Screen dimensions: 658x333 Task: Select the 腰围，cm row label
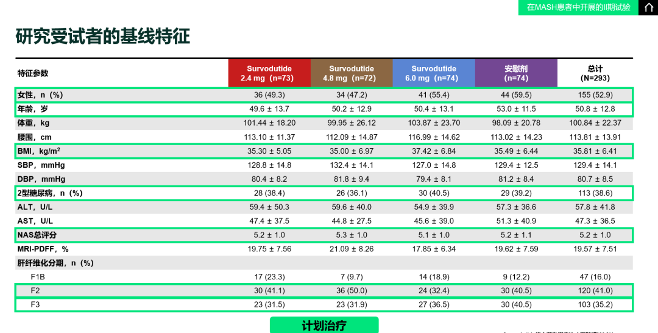click(x=34, y=137)
